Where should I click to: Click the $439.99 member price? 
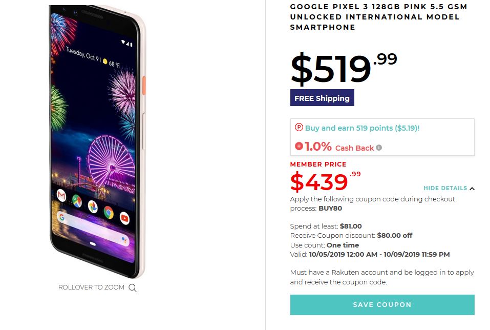[x=325, y=181]
